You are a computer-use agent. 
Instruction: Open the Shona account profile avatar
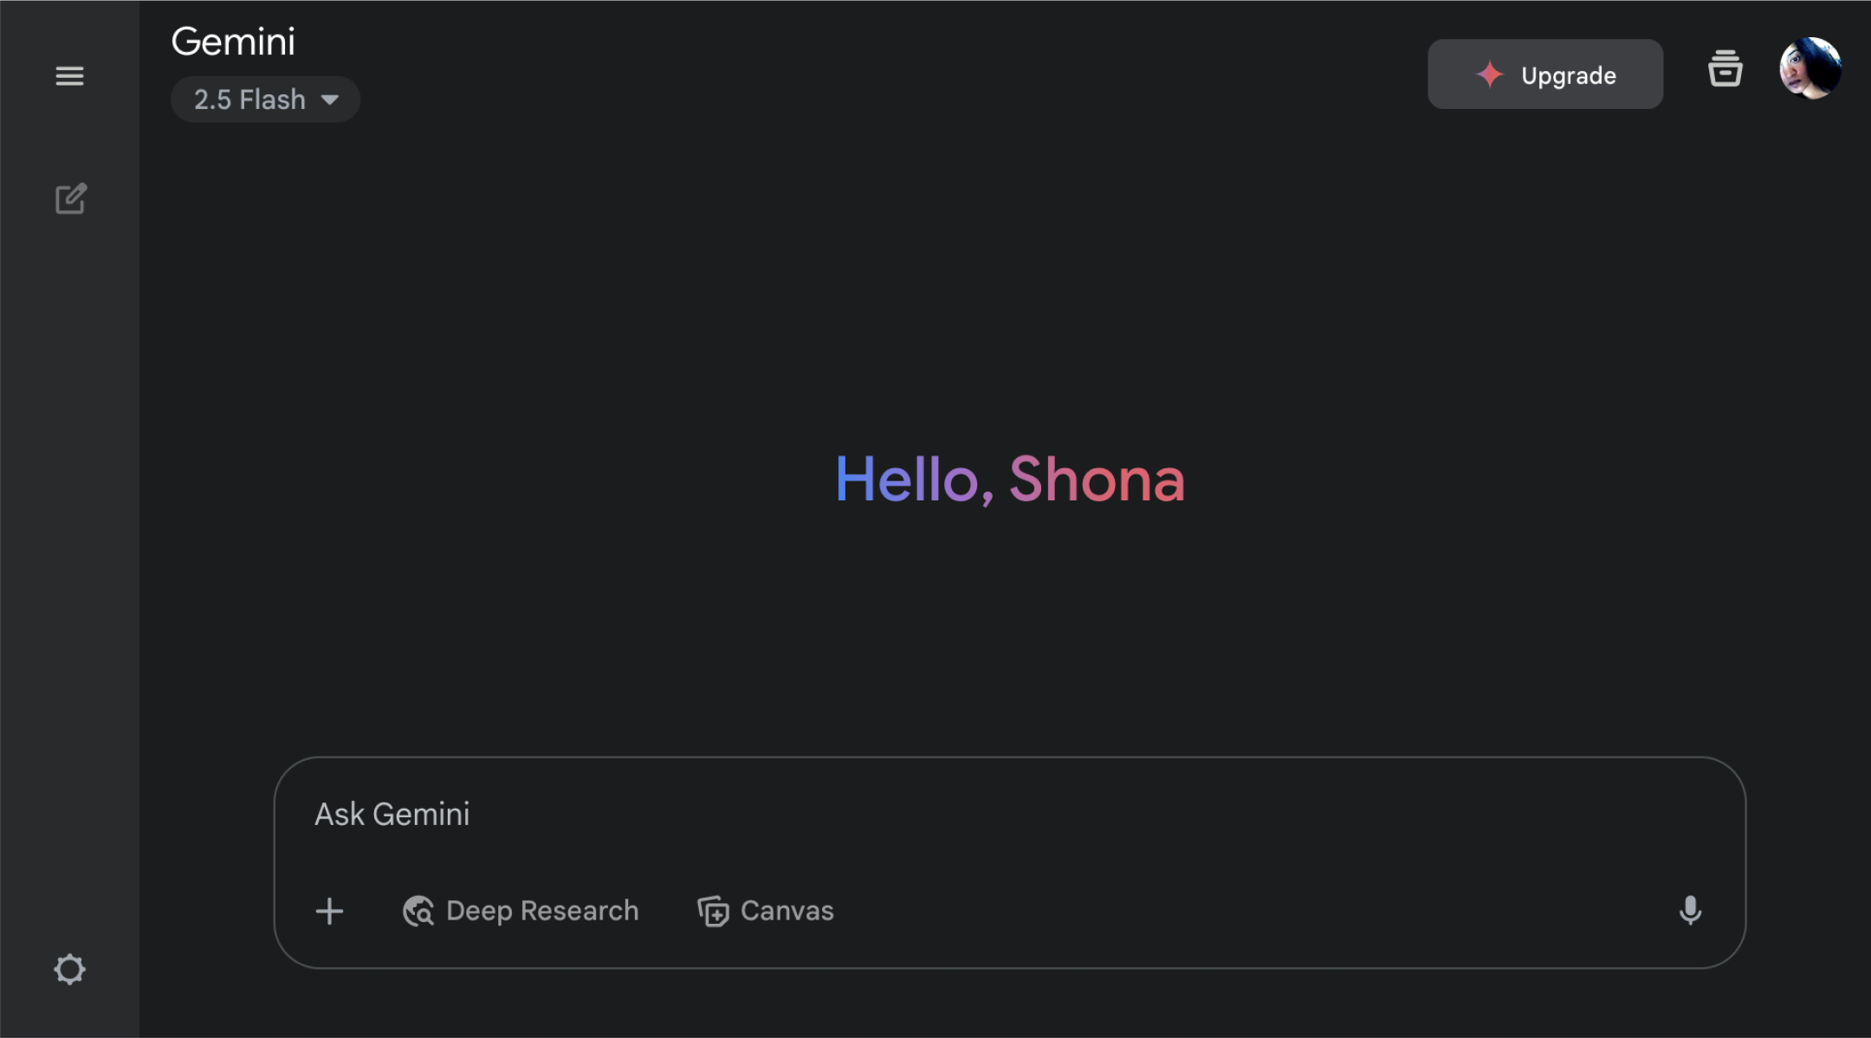(1809, 68)
